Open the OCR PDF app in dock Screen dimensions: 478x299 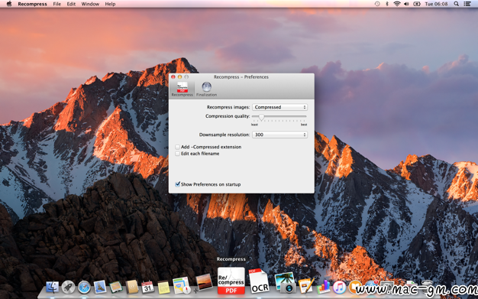(259, 281)
